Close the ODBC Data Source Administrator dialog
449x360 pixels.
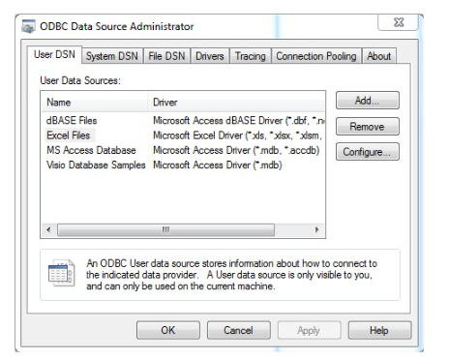[x=399, y=22]
